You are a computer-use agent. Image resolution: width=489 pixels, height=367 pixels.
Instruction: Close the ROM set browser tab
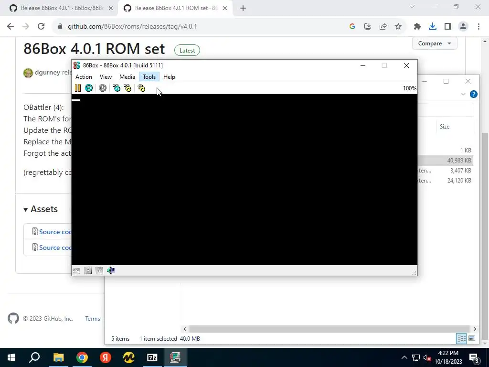coord(225,9)
